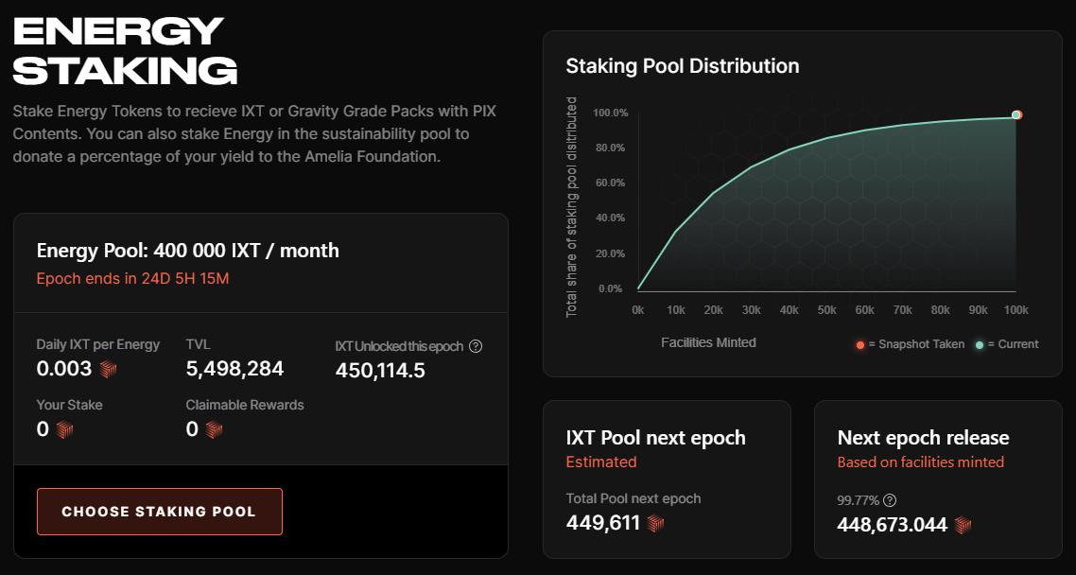
Task: Click the IXT token icon beside 0.003
Action: click(x=108, y=369)
